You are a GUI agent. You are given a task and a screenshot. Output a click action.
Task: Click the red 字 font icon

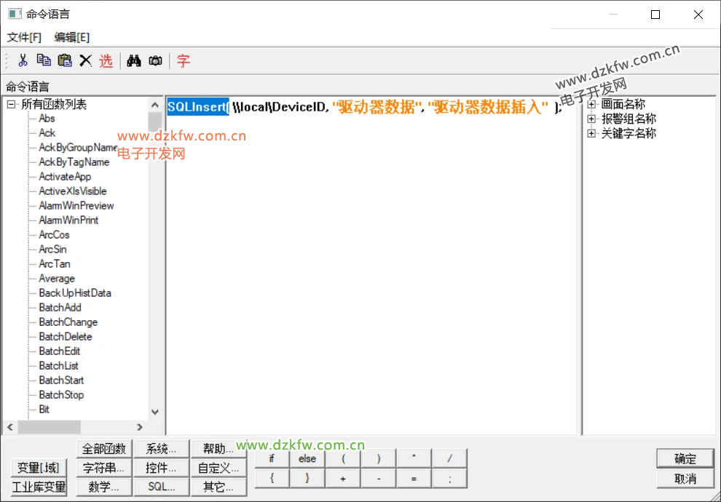(184, 61)
